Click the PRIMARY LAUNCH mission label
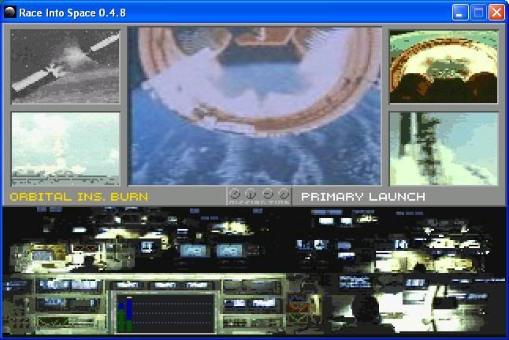The height and width of the screenshot is (340, 509). [363, 197]
